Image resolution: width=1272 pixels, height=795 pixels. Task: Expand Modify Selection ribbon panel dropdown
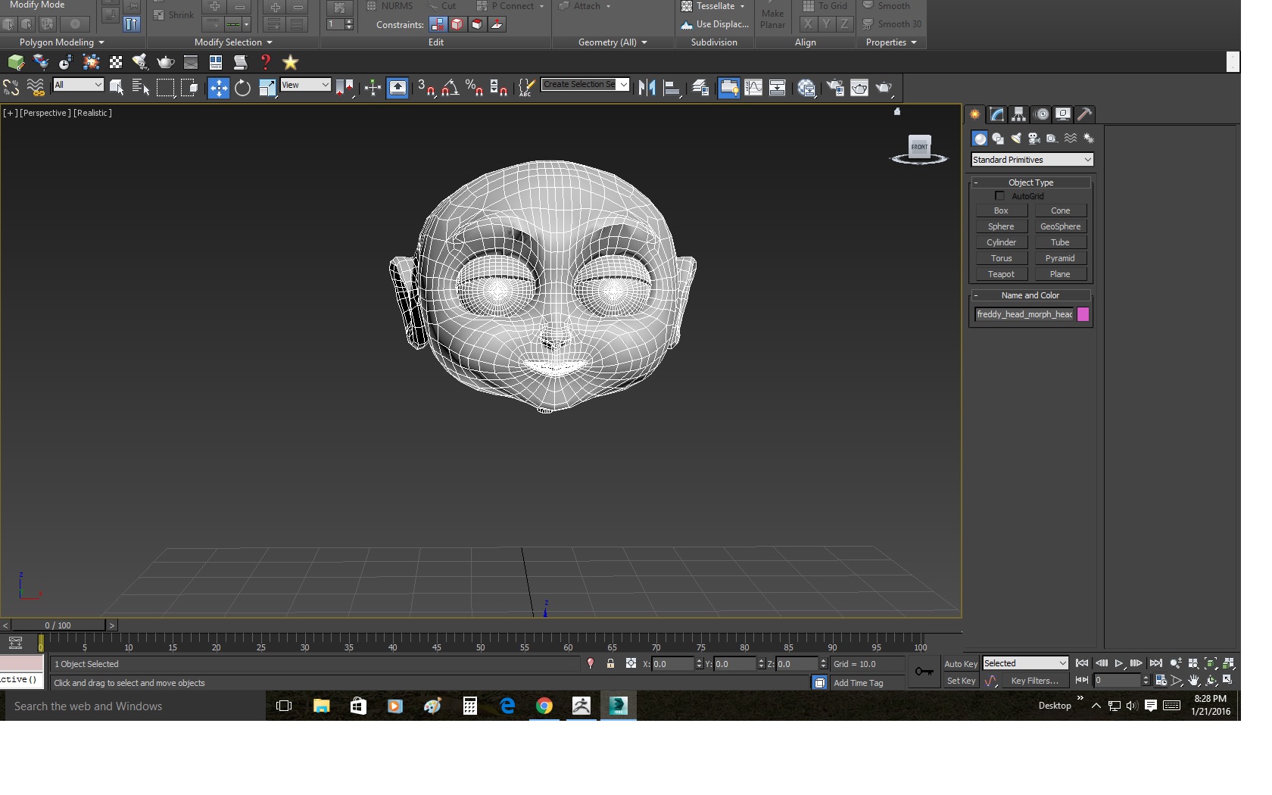233,42
